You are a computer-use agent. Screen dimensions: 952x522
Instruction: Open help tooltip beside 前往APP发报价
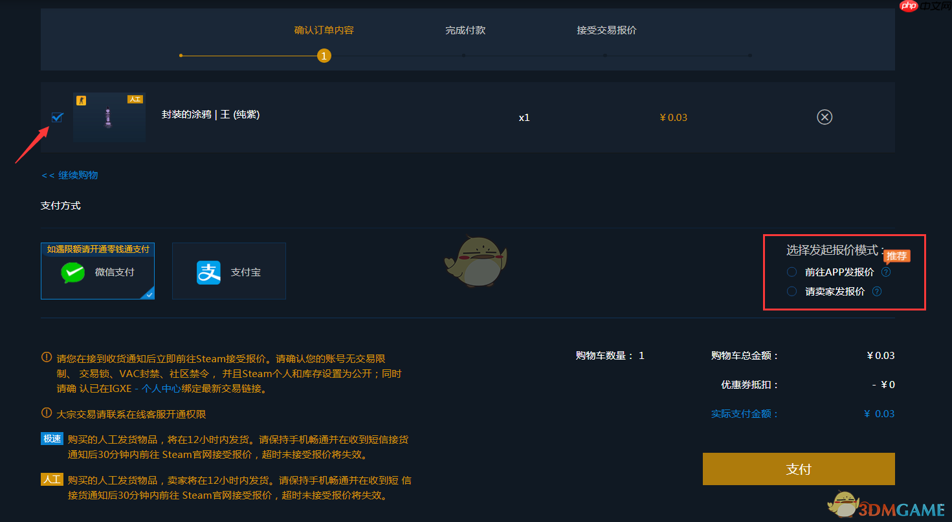pyautogui.click(x=885, y=272)
